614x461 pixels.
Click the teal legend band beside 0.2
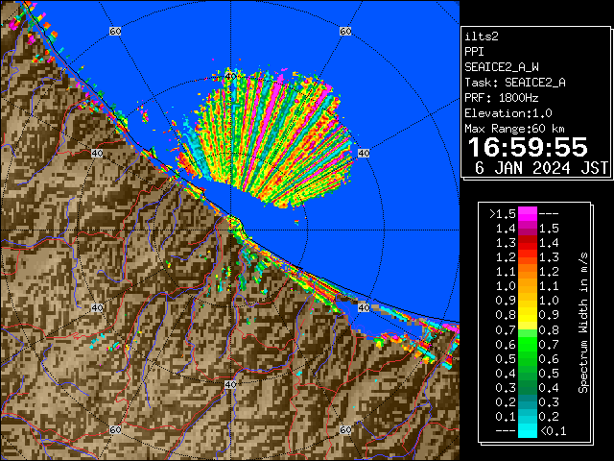(x=528, y=402)
